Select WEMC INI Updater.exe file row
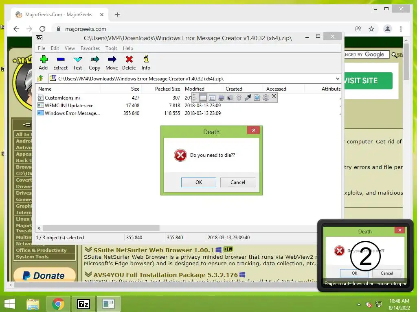Image resolution: width=417 pixels, height=312 pixels. 188,106
